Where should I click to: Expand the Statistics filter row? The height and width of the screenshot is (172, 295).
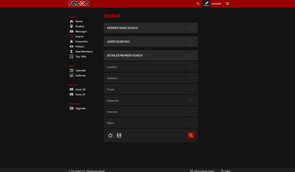pos(151,78)
